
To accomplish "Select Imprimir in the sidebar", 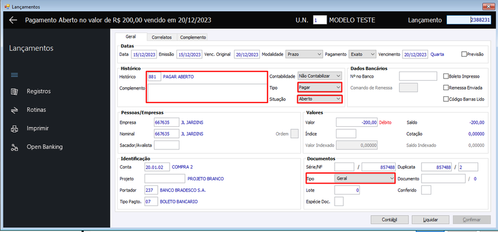I will [37, 129].
